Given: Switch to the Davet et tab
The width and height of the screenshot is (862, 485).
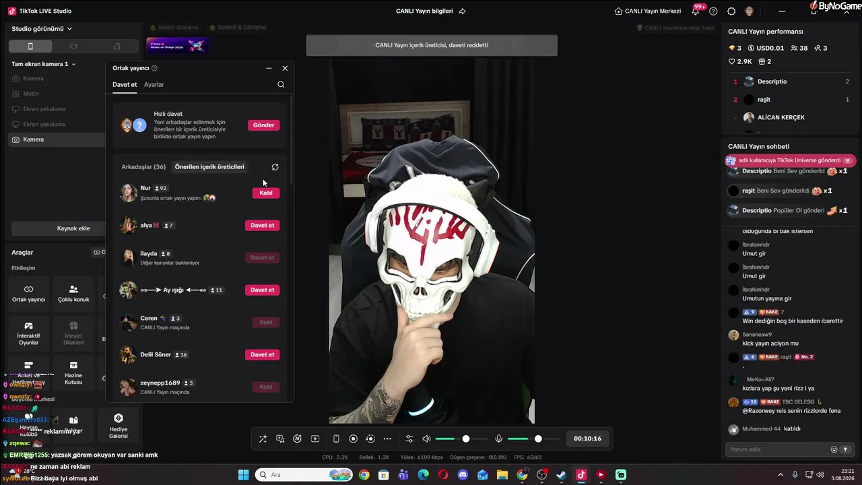Looking at the screenshot, I should 125,85.
